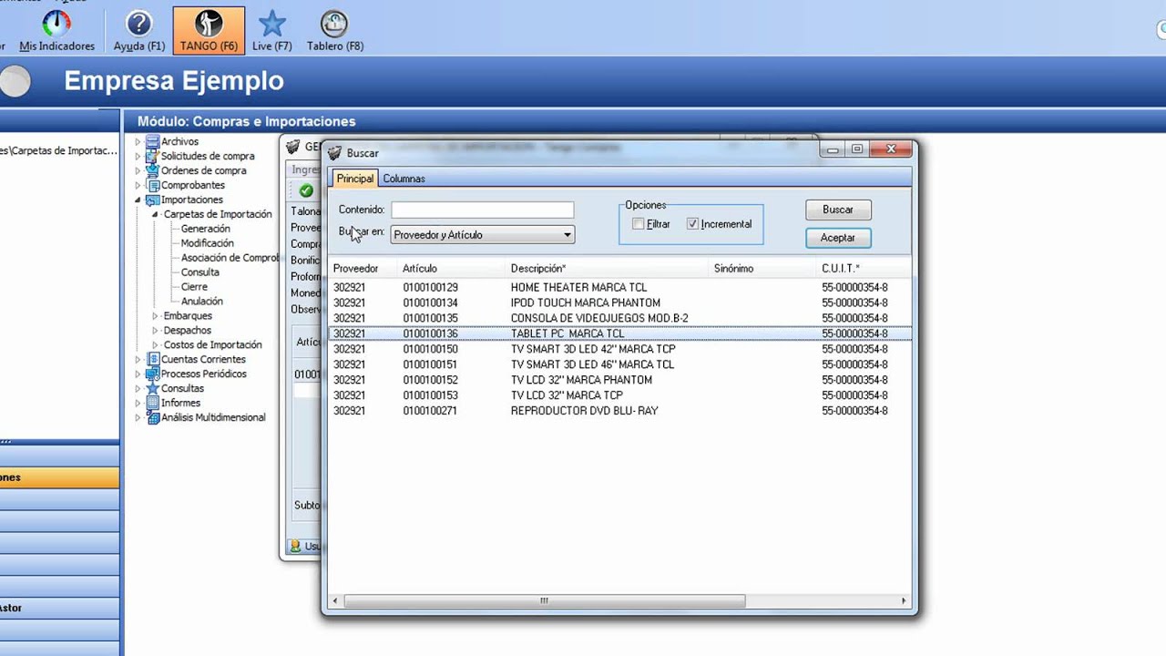Viewport: 1166px width, 656px height.
Task: Click article code 0100100271 cell
Action: 430,411
